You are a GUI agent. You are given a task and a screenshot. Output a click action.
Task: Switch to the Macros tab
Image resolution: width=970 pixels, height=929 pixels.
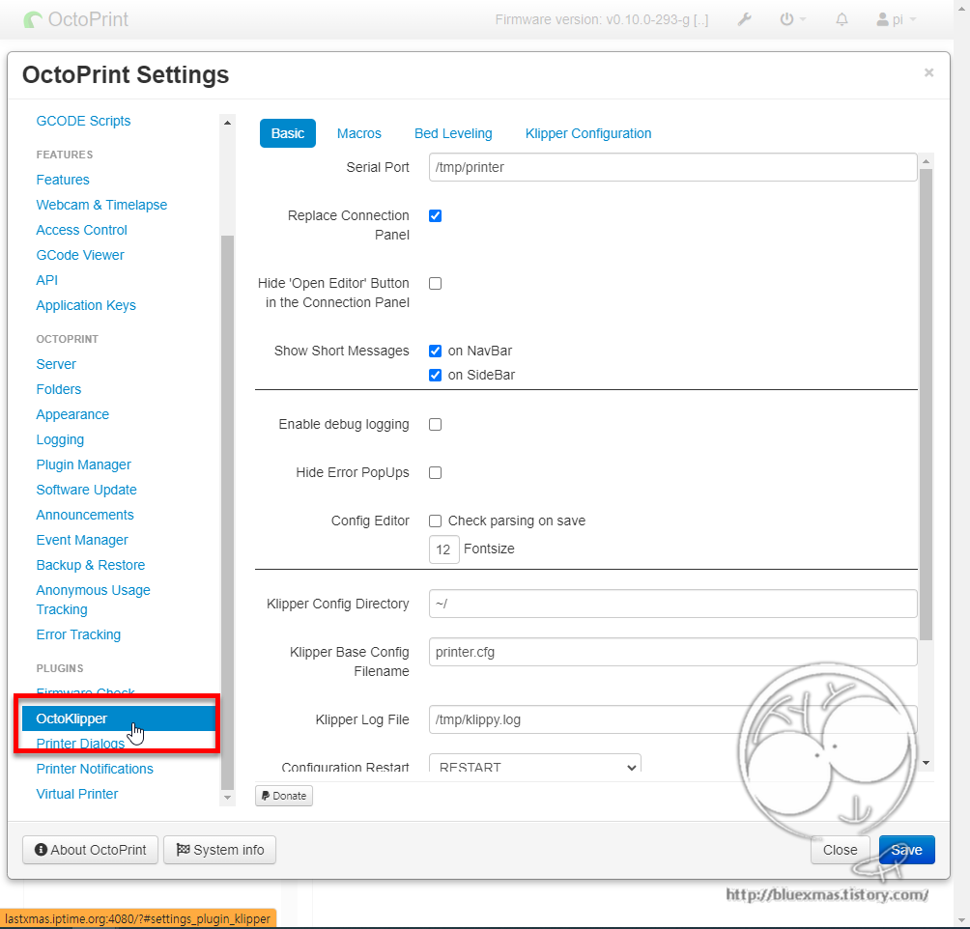[x=358, y=133]
